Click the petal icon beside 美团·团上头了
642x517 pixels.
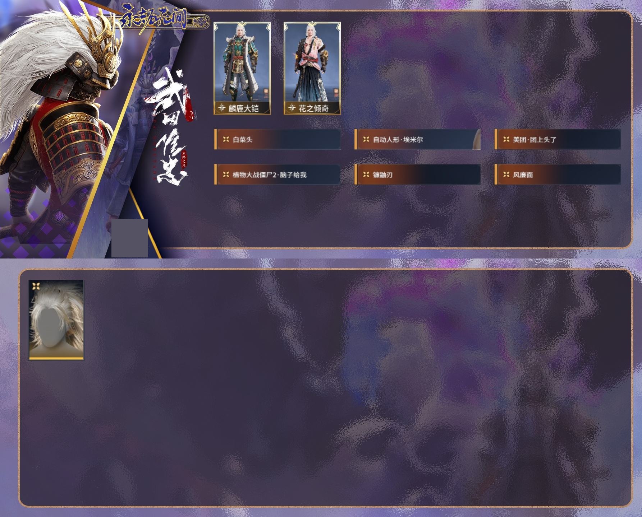(x=506, y=139)
